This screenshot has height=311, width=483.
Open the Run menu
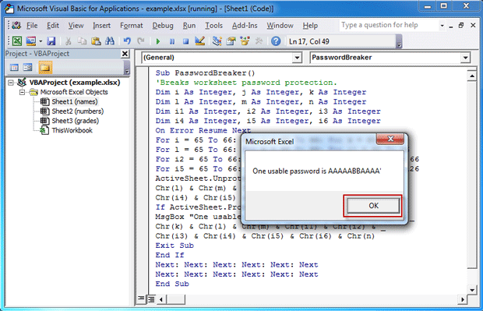[x=189, y=26]
